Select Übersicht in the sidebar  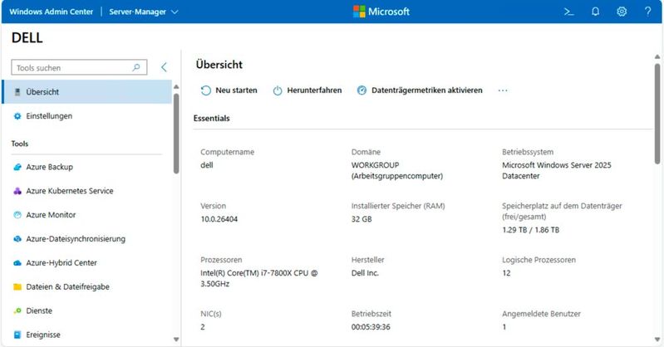point(86,92)
